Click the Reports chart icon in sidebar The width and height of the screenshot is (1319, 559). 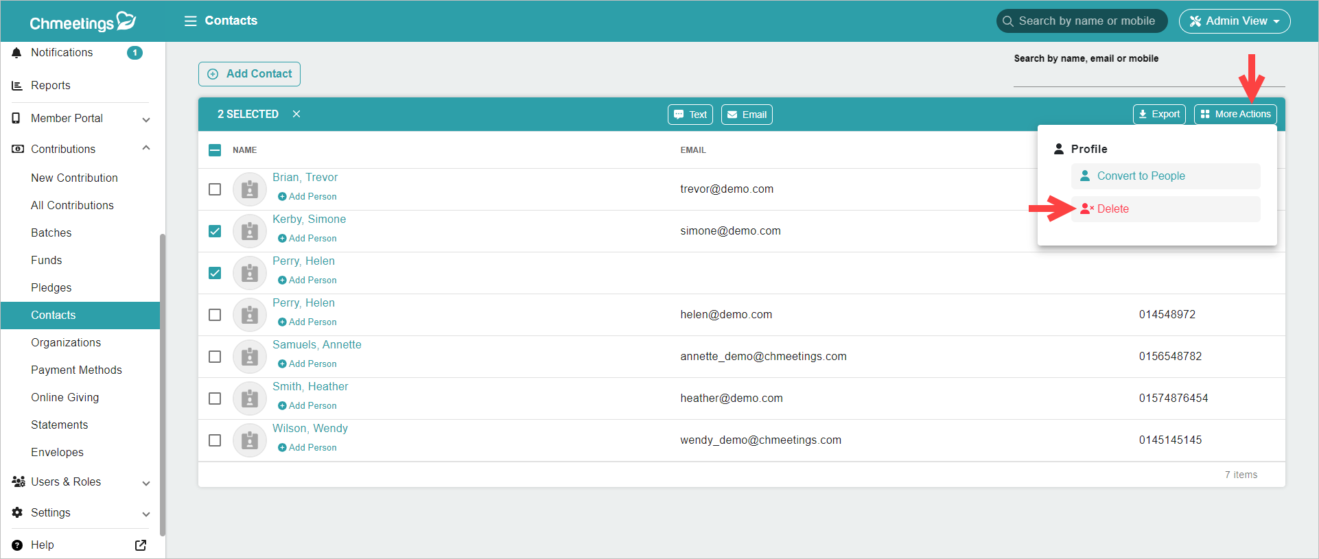(17, 86)
